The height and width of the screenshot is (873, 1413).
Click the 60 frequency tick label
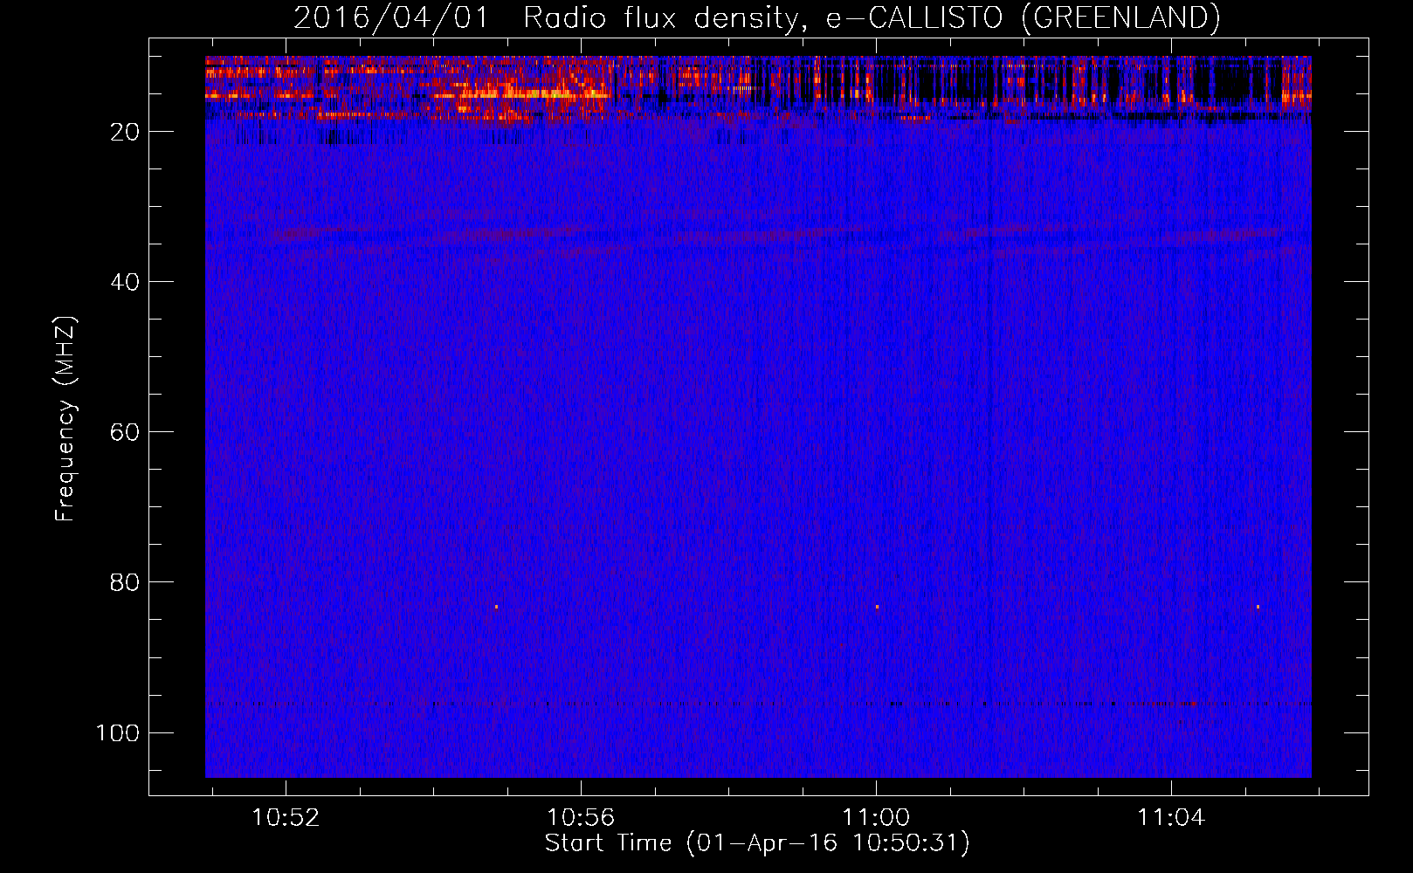click(x=125, y=432)
